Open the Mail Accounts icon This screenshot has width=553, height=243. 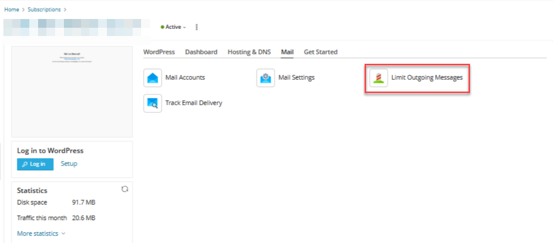pyautogui.click(x=152, y=78)
